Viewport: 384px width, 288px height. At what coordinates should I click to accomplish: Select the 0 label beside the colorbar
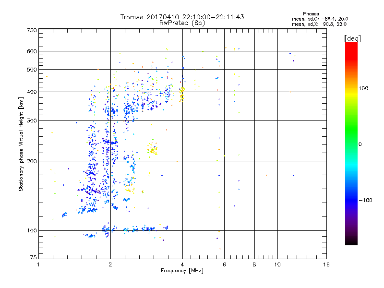click(360, 144)
